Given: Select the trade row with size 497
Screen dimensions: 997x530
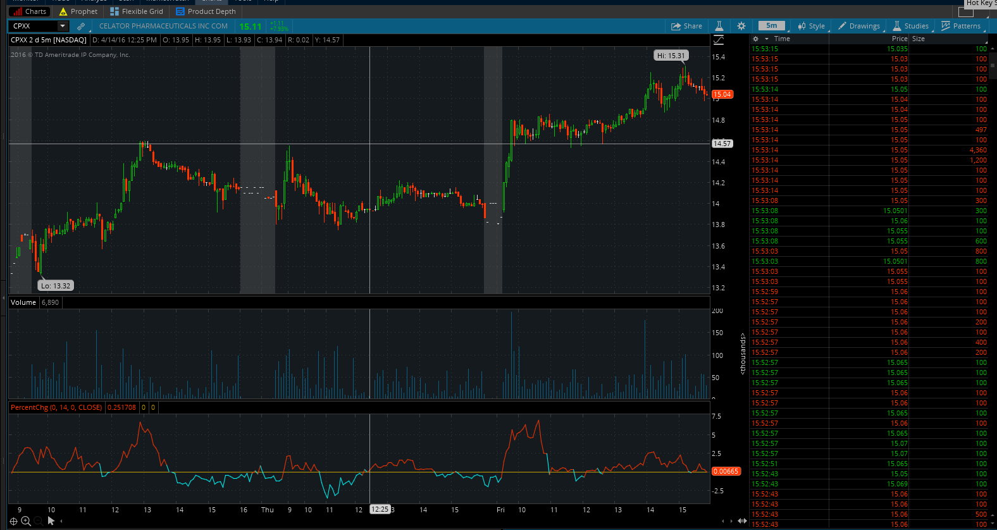Looking at the screenshot, I should [869, 130].
